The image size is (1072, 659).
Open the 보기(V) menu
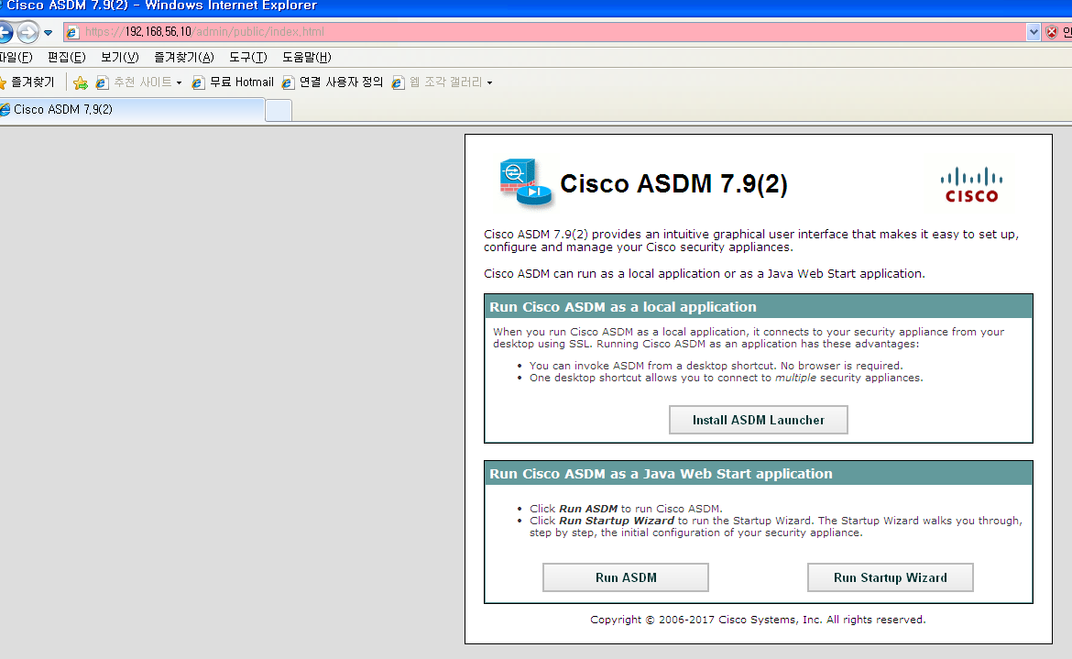(120, 58)
